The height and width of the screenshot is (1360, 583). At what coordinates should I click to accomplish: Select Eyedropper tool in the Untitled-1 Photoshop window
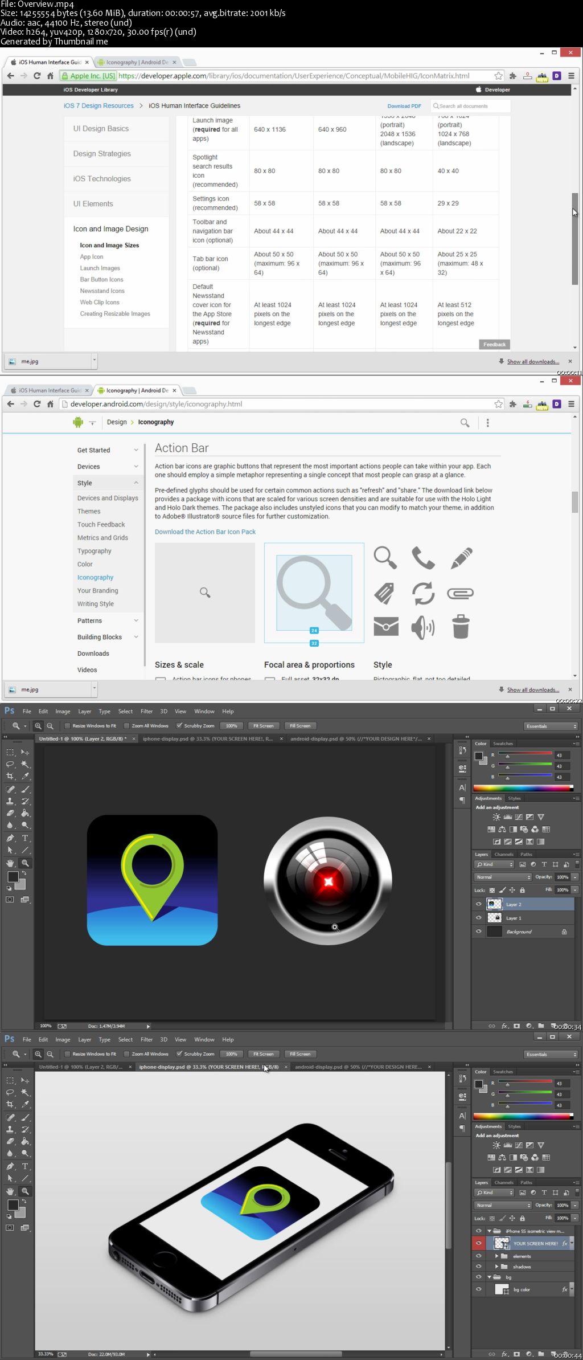pyautogui.click(x=25, y=776)
